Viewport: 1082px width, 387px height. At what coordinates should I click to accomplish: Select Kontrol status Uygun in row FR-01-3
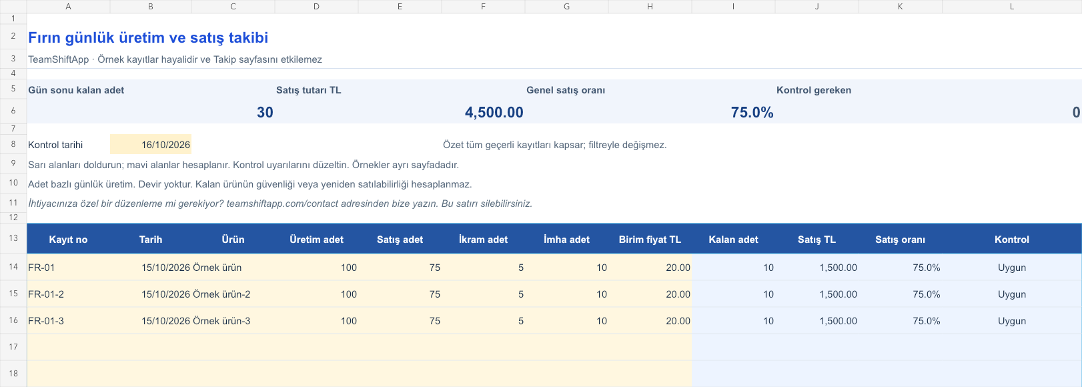tap(1012, 321)
